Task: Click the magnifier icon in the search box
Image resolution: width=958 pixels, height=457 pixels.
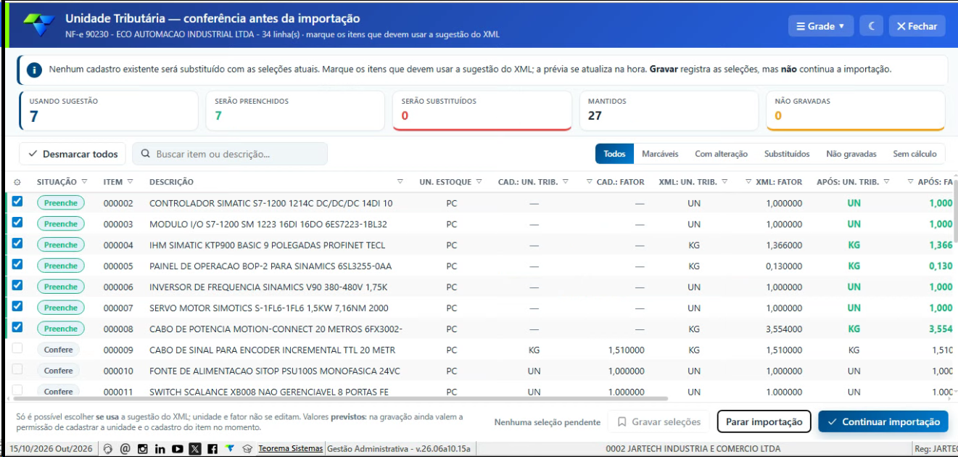Action: (146, 154)
